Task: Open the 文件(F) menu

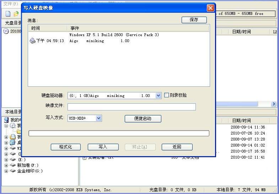Action: (10, 4)
